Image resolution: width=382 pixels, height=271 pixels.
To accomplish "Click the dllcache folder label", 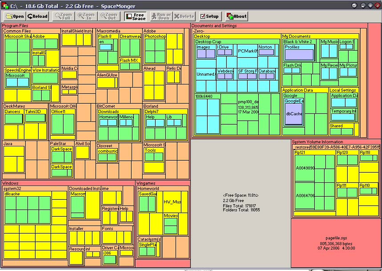I will (x=12, y=194).
